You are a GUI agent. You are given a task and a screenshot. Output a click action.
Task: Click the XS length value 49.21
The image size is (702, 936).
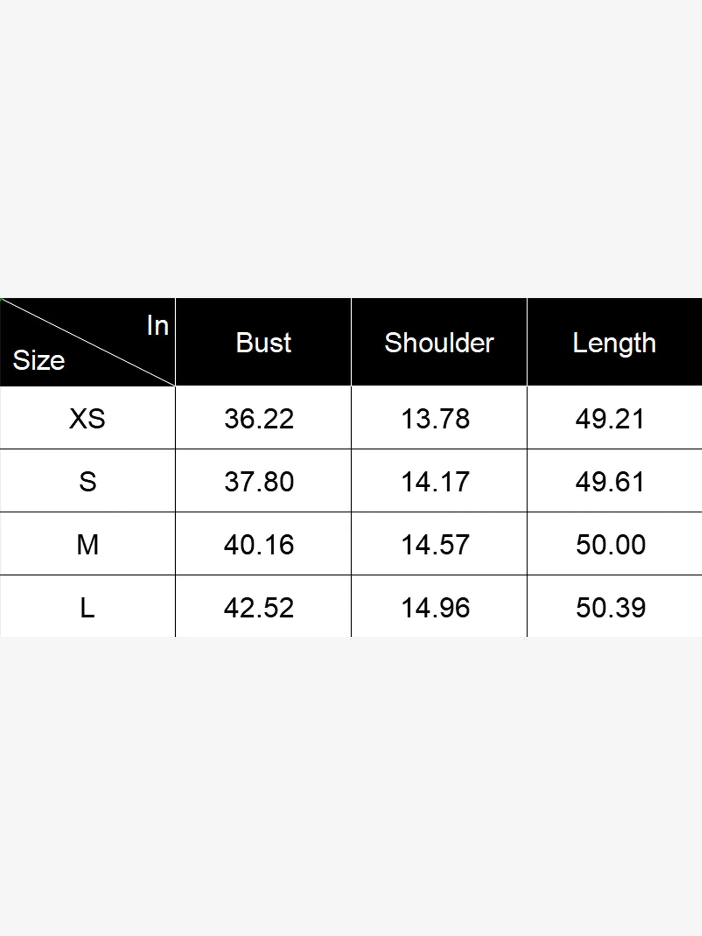610,418
